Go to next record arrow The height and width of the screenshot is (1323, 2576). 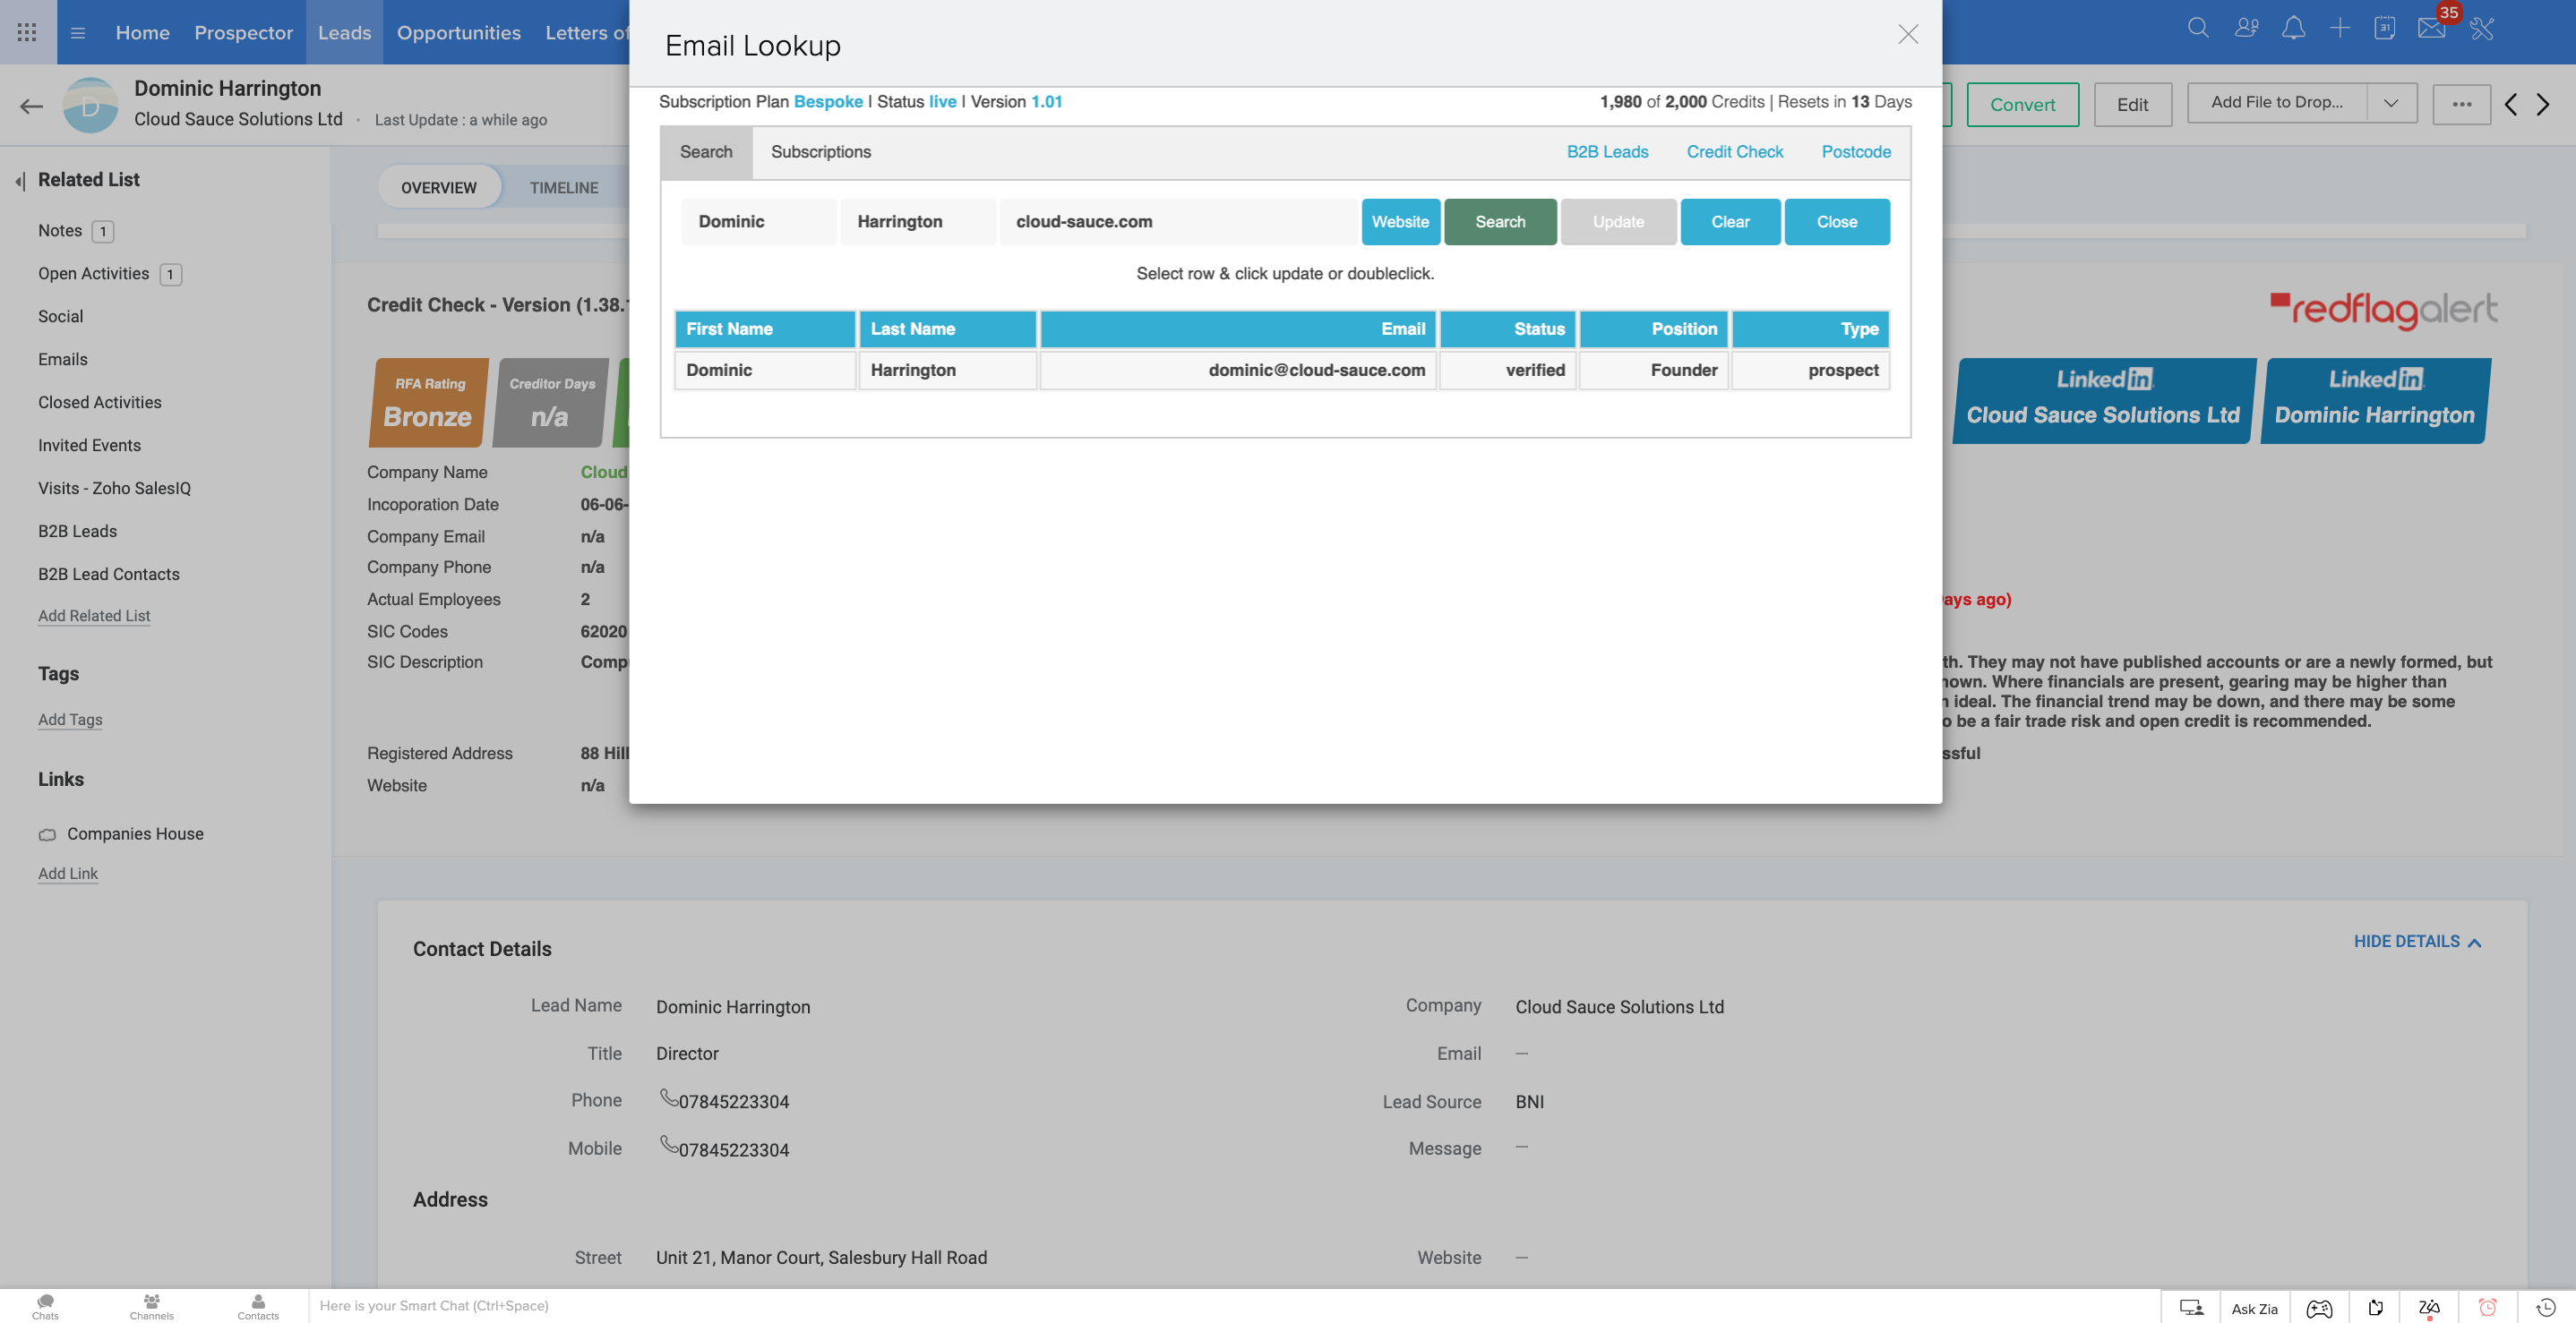2543,104
